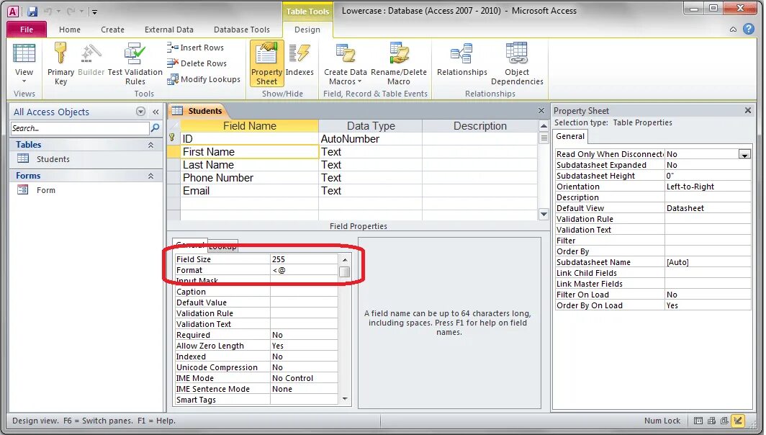Customize the Quick Access Toolbar dropdown
The height and width of the screenshot is (435, 766).
pyautogui.click(x=94, y=12)
